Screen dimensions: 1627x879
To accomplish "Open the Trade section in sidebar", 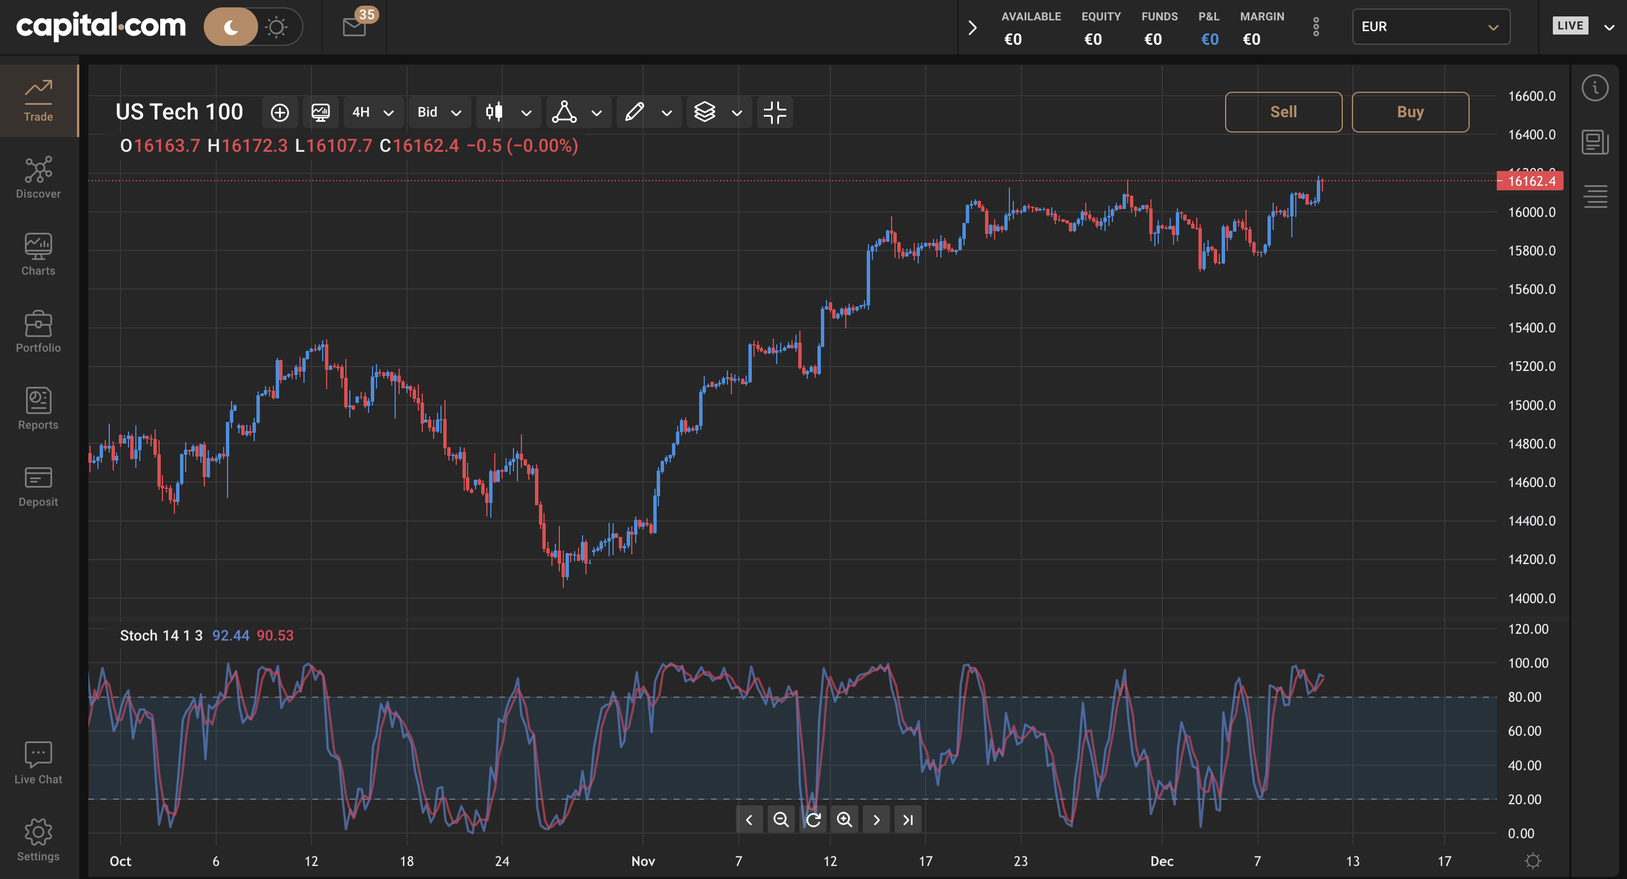I will 38,100.
